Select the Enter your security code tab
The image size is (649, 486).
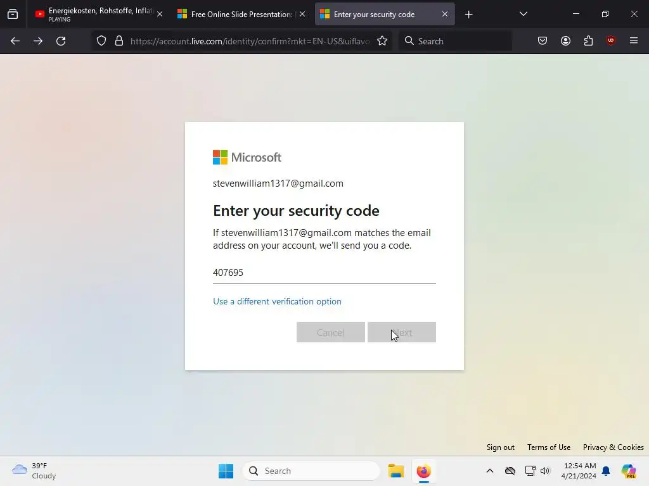click(x=385, y=14)
